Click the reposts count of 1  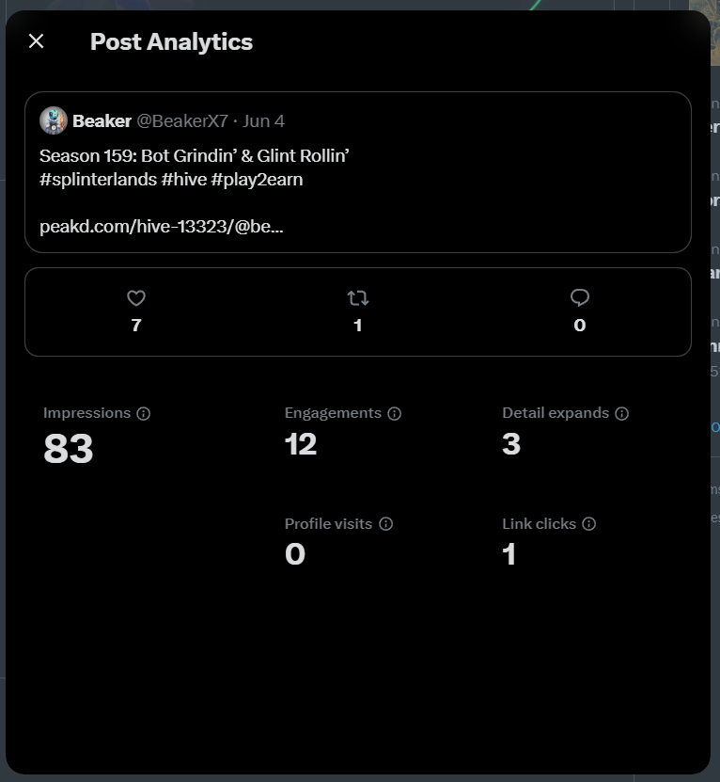(x=358, y=326)
